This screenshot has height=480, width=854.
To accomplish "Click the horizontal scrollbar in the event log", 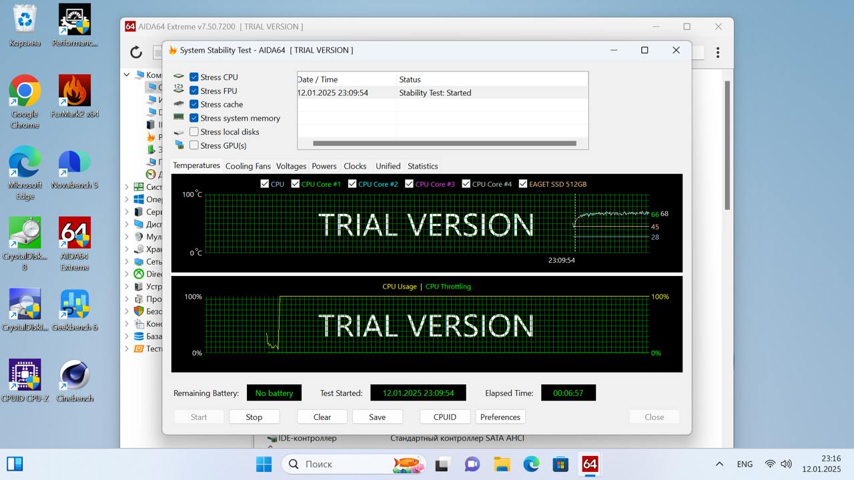I will tap(444, 143).
